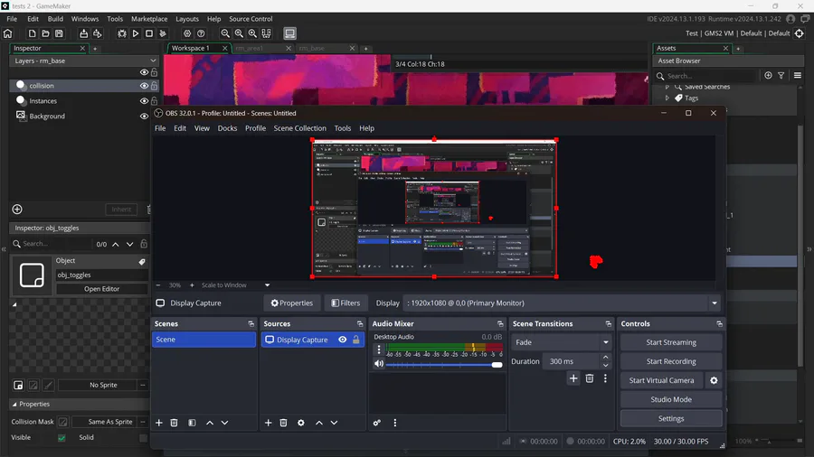The height and width of the screenshot is (457, 814).
Task: Click the add source plus icon
Action: 268,423
